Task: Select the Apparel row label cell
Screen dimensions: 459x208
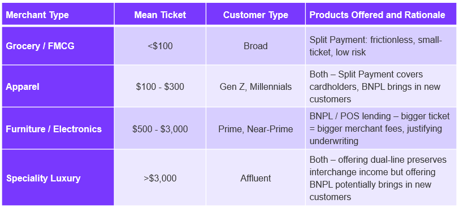Action: click(x=58, y=86)
